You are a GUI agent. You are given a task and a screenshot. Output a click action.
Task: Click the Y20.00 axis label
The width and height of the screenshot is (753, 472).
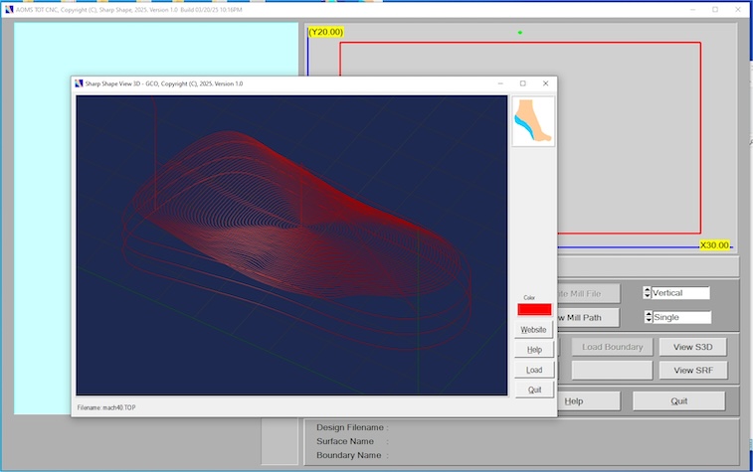326,32
